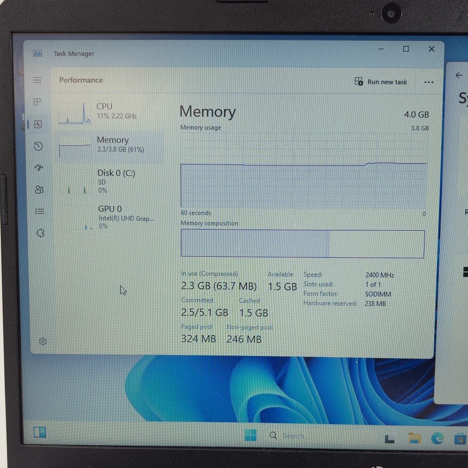The image size is (468, 468).
Task: Click the back arrow in the Settings window
Action: (x=459, y=75)
